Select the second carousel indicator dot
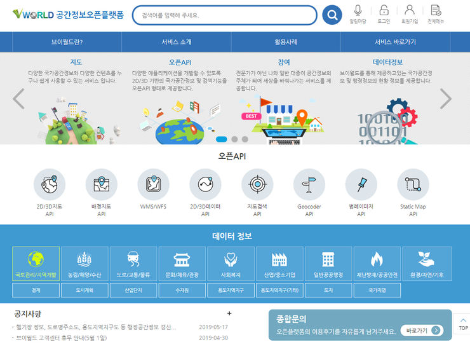The height and width of the screenshot is (349, 470). pos(235,139)
